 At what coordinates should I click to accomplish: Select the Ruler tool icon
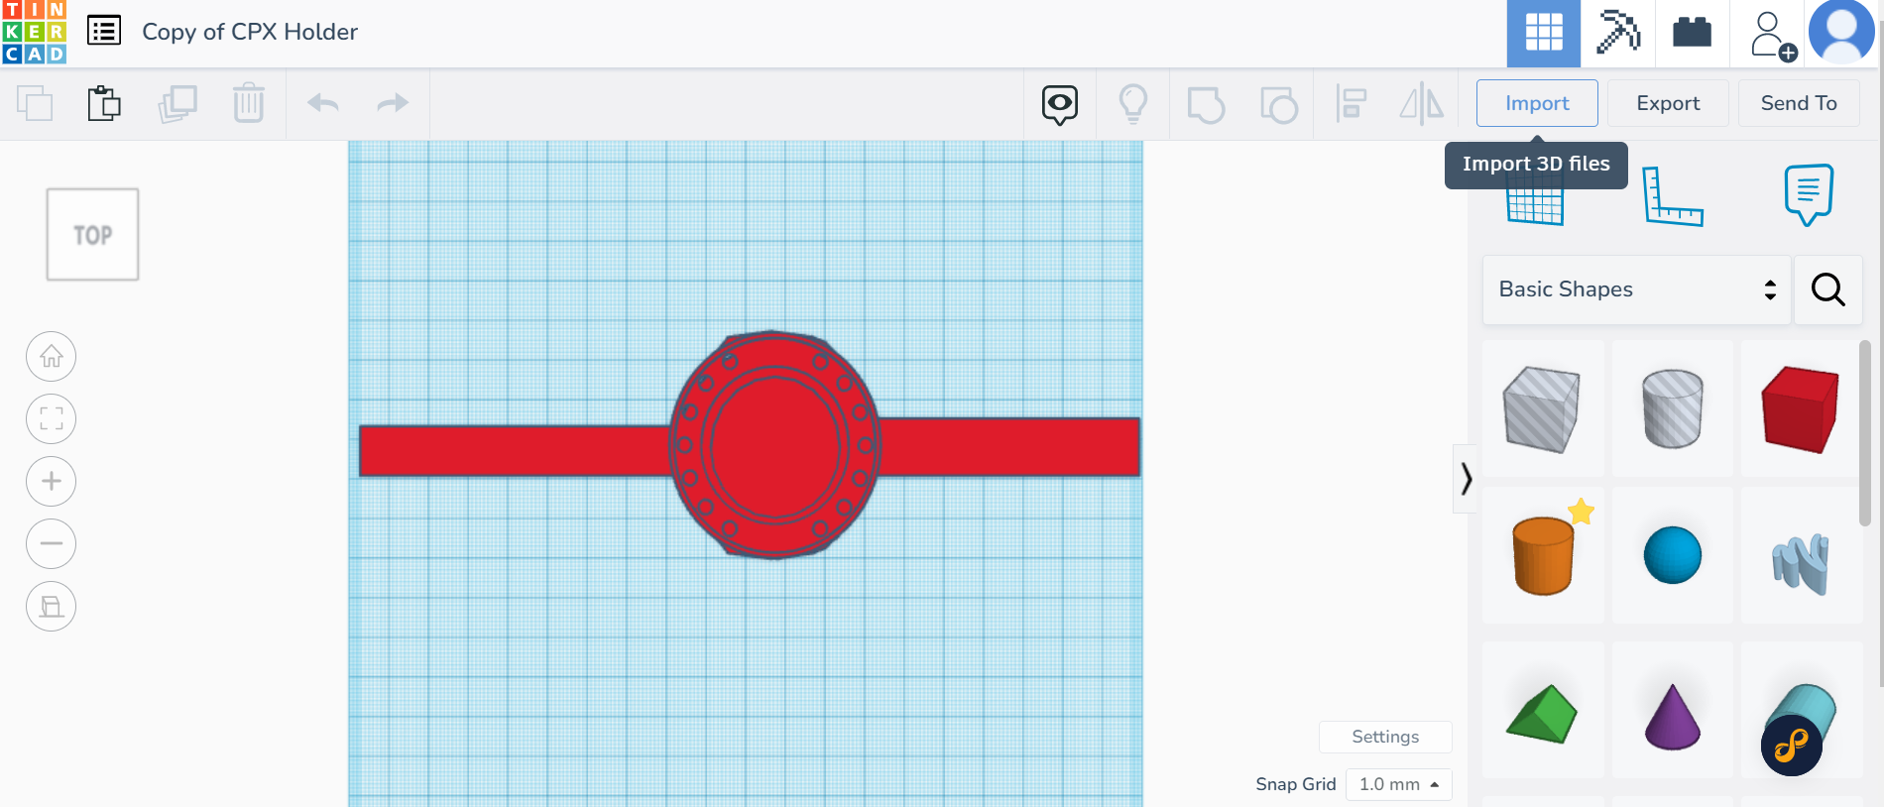[x=1672, y=196]
